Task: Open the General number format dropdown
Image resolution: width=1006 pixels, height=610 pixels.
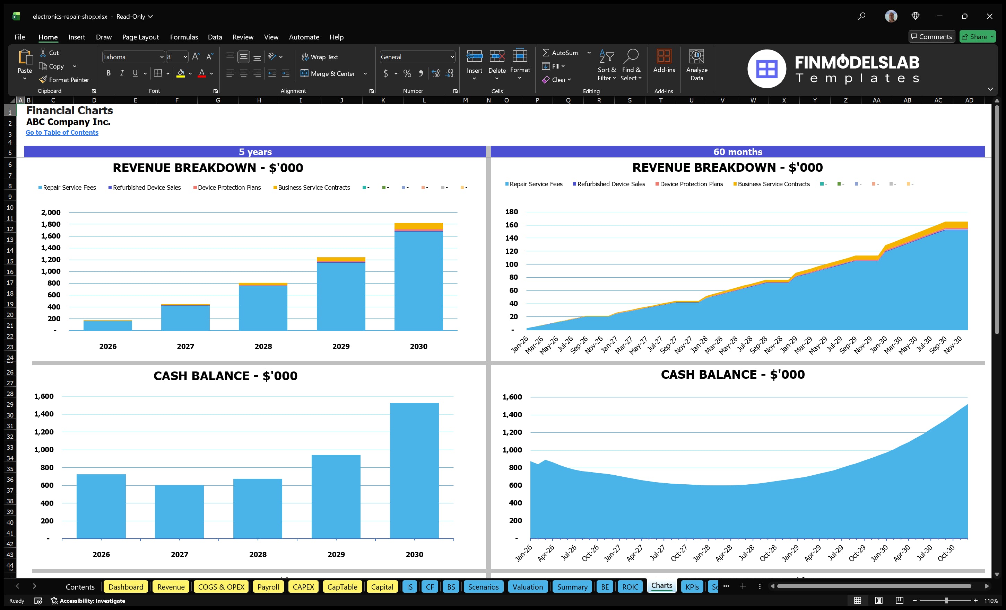Action: (x=452, y=57)
